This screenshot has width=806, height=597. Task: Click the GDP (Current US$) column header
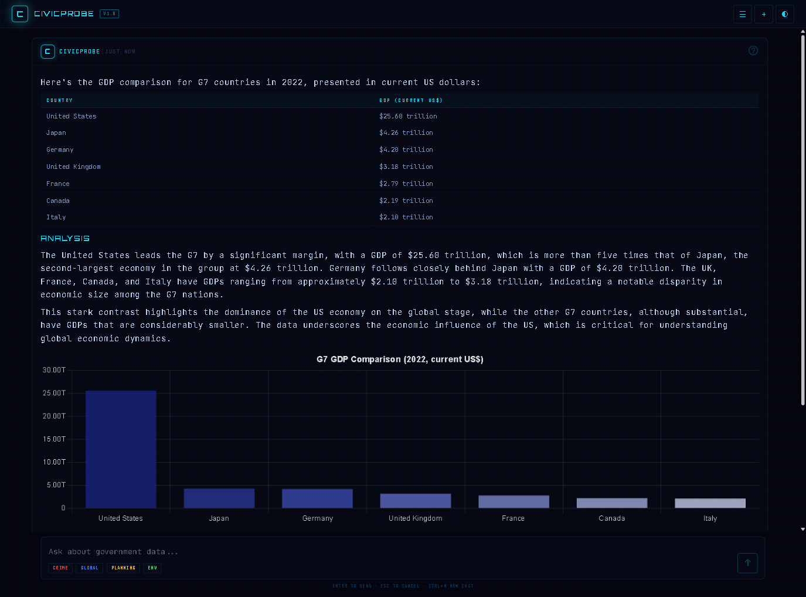410,100
